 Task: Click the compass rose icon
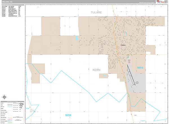click(x=5, y=97)
